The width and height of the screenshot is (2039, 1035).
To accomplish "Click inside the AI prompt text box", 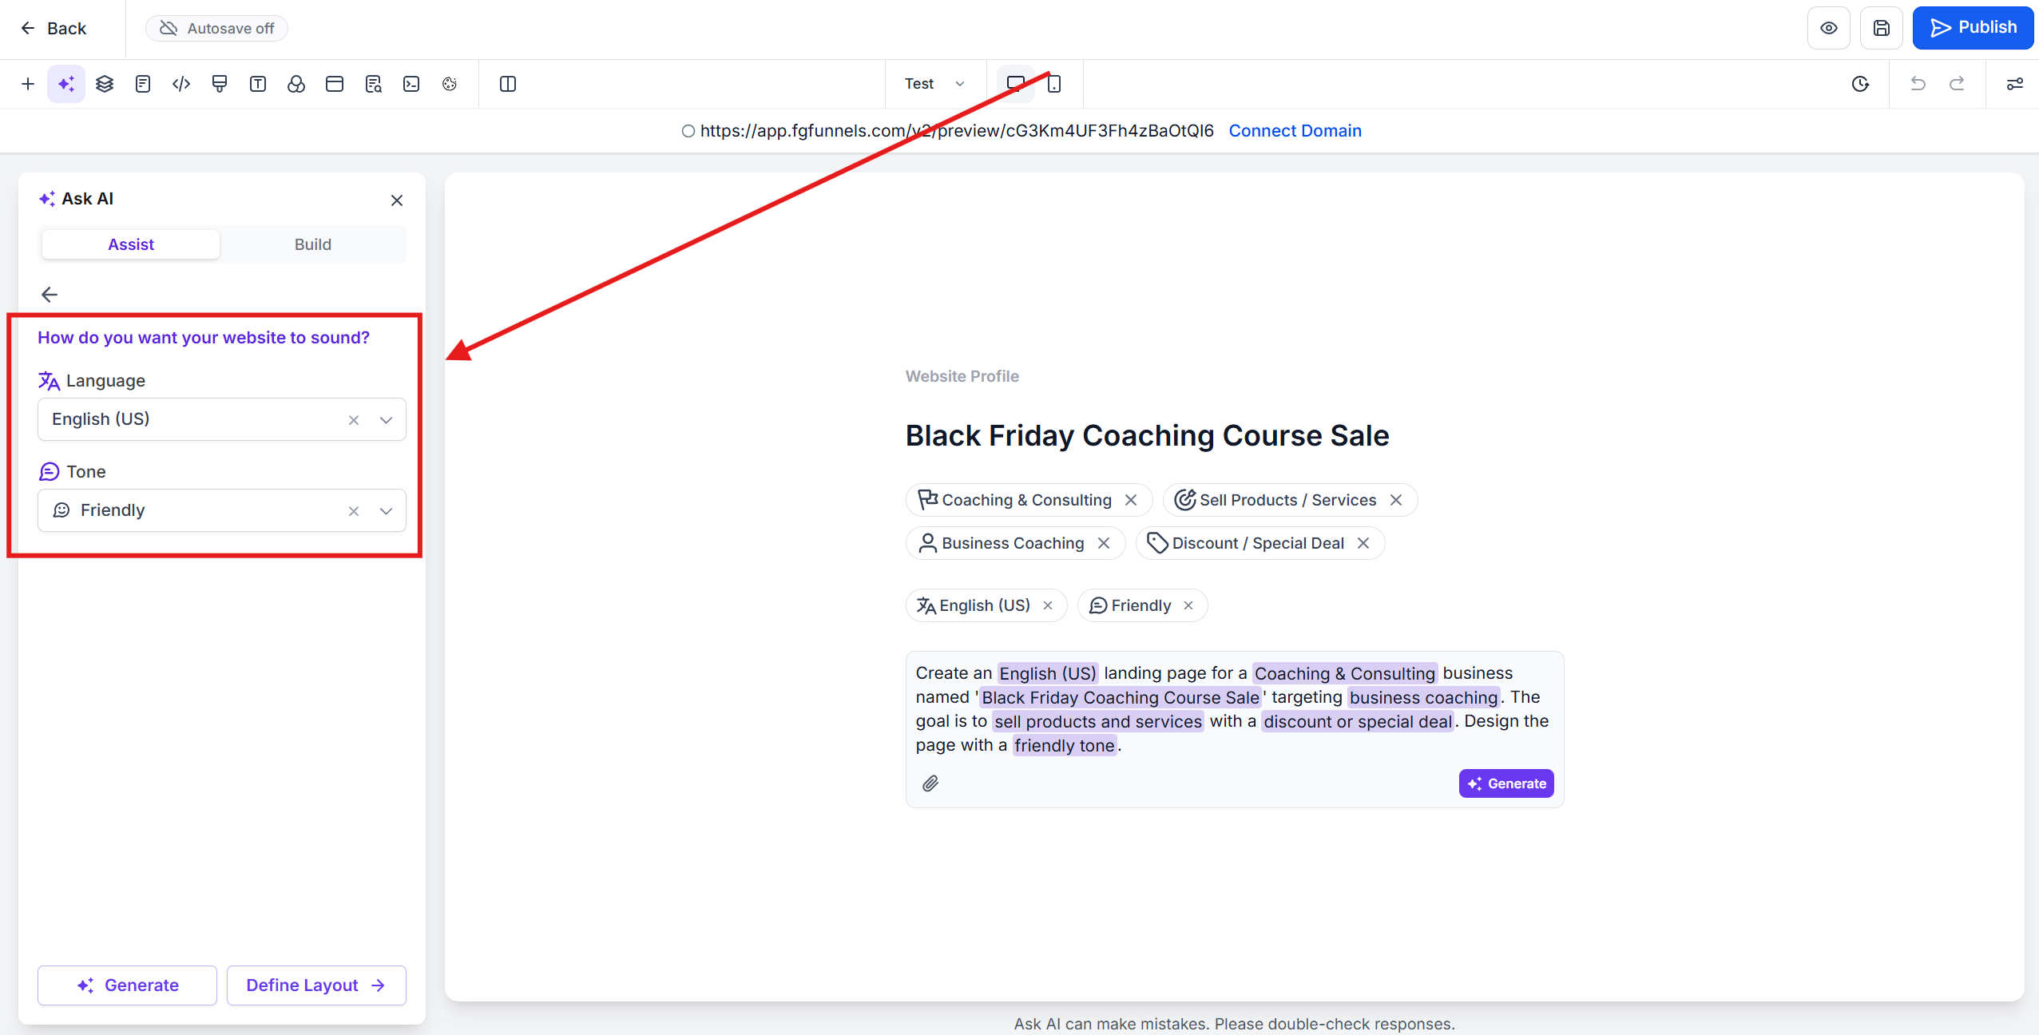I will pyautogui.click(x=1234, y=709).
